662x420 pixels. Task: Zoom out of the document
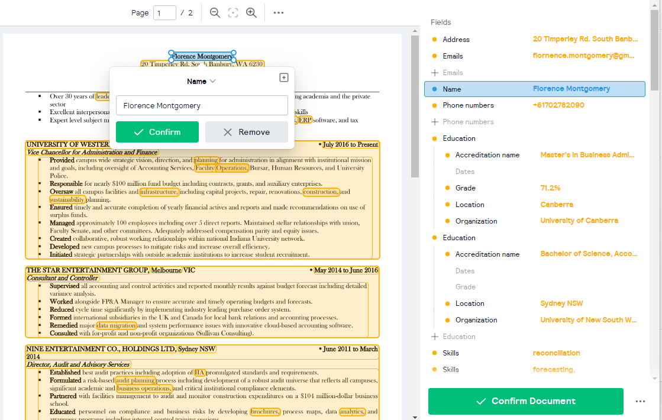coord(215,12)
